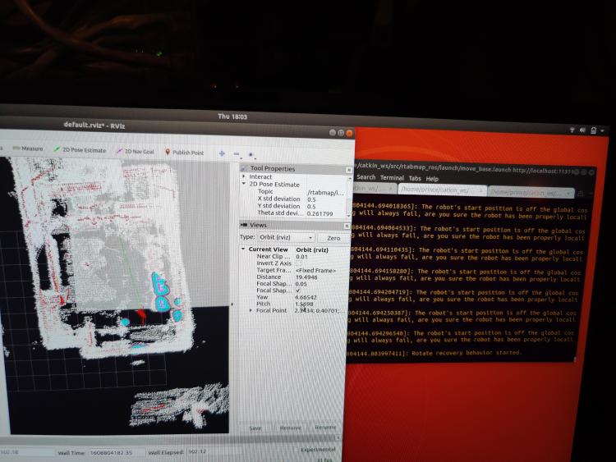Click the minus remove-tool icon in toolbar
The image size is (616, 462).
pos(237,153)
